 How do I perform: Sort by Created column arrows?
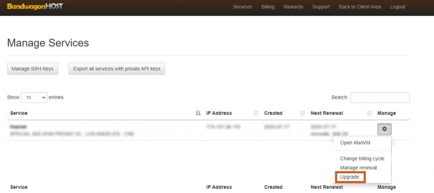pyautogui.click(x=303, y=113)
